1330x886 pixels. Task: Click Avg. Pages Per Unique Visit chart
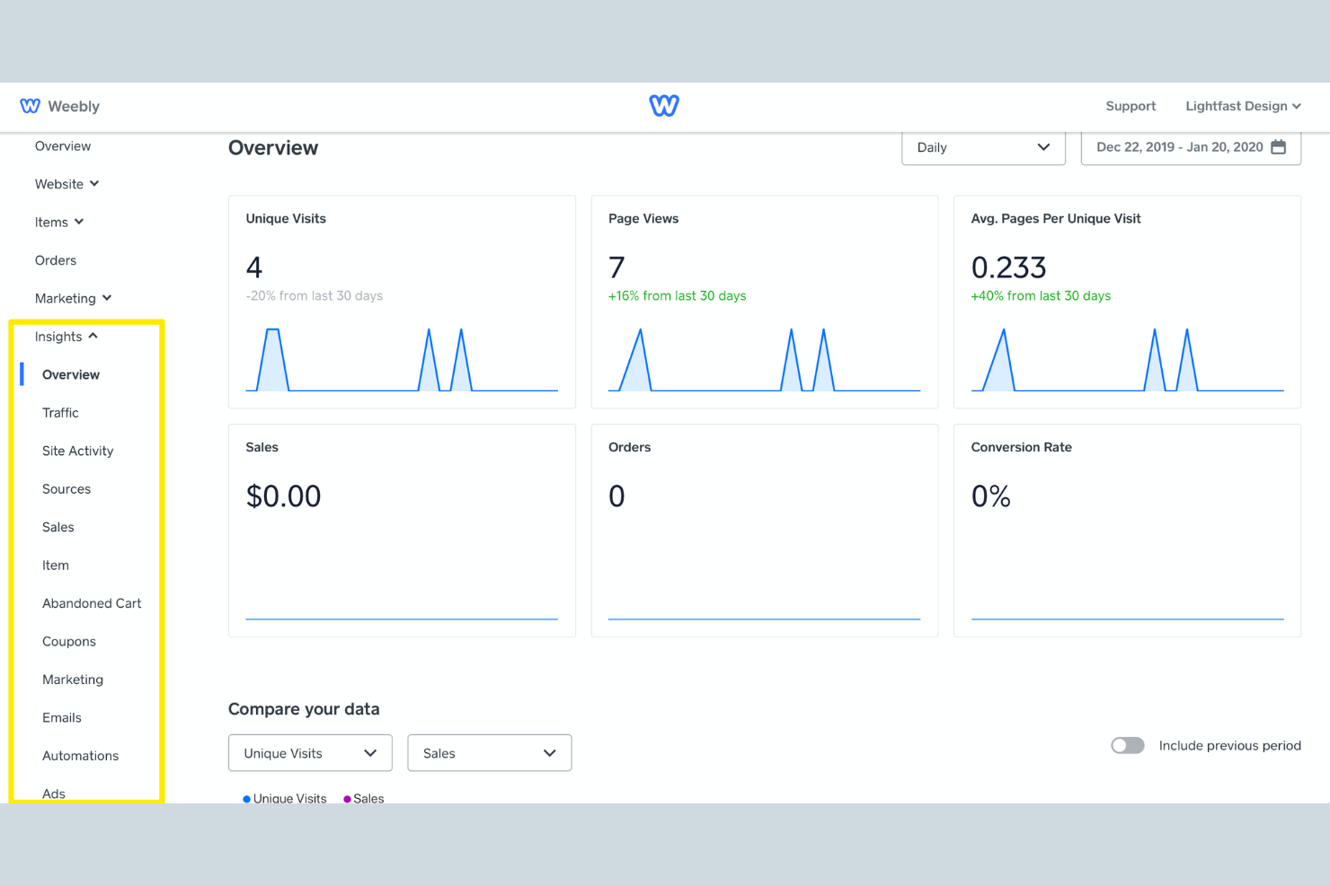[x=1127, y=359]
